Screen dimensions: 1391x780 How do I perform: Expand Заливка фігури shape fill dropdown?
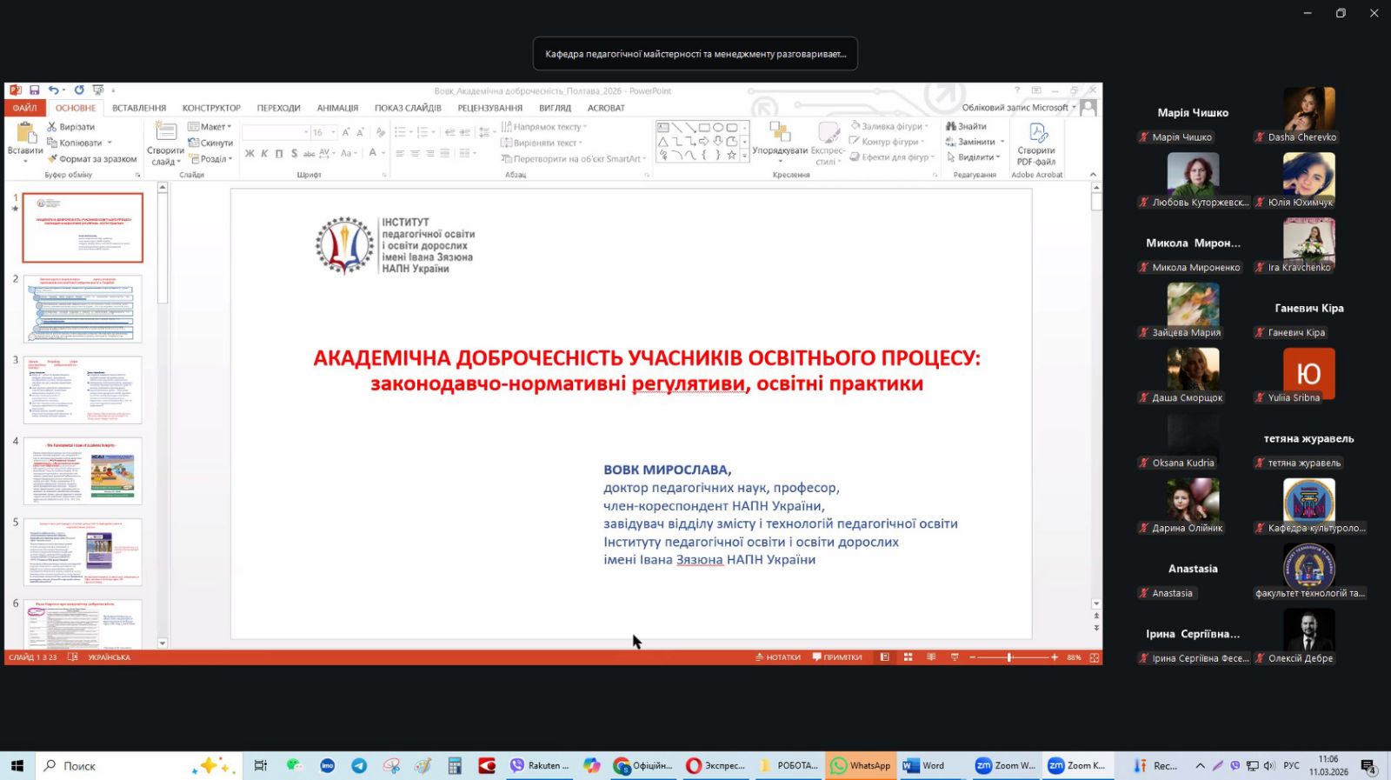pos(924,127)
